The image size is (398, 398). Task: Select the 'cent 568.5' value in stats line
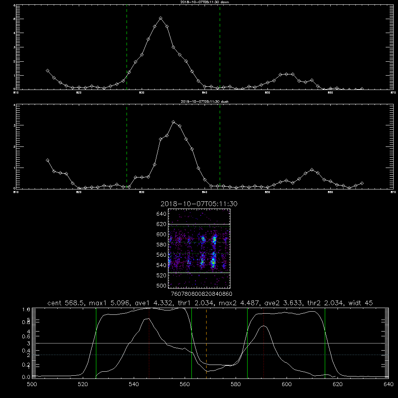click(66, 303)
